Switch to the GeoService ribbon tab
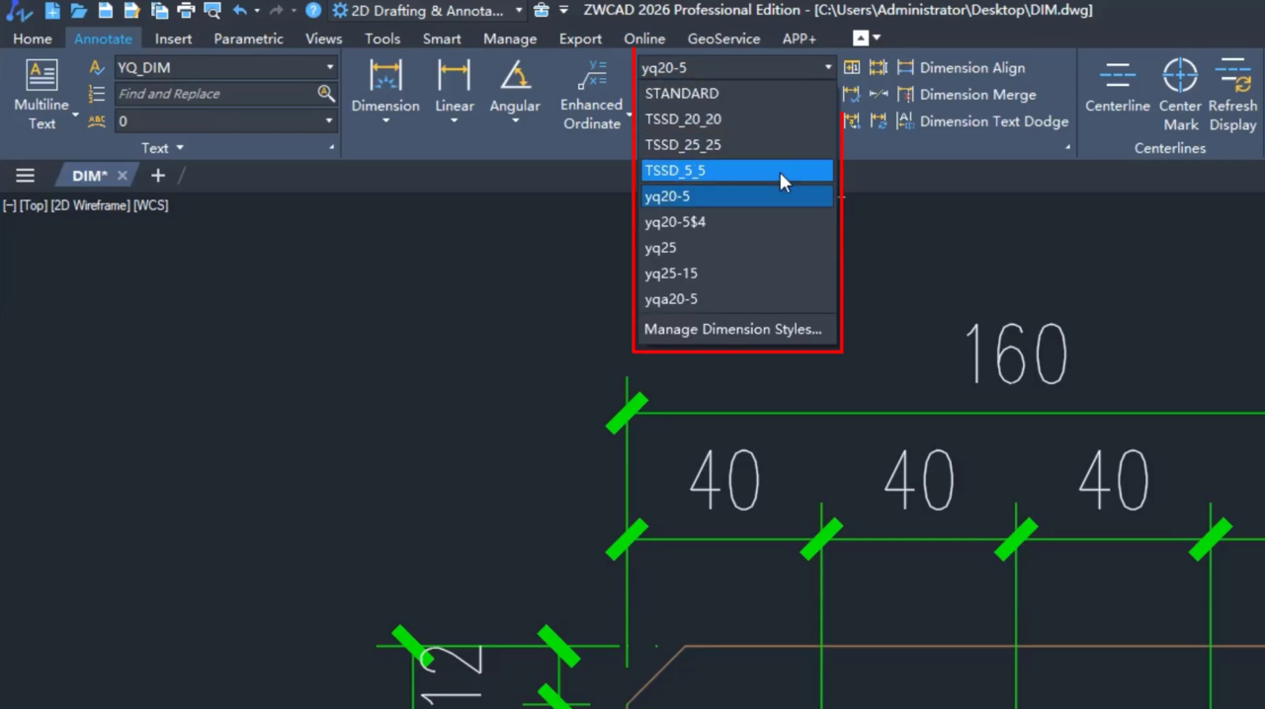This screenshot has height=709, width=1265. click(x=724, y=39)
